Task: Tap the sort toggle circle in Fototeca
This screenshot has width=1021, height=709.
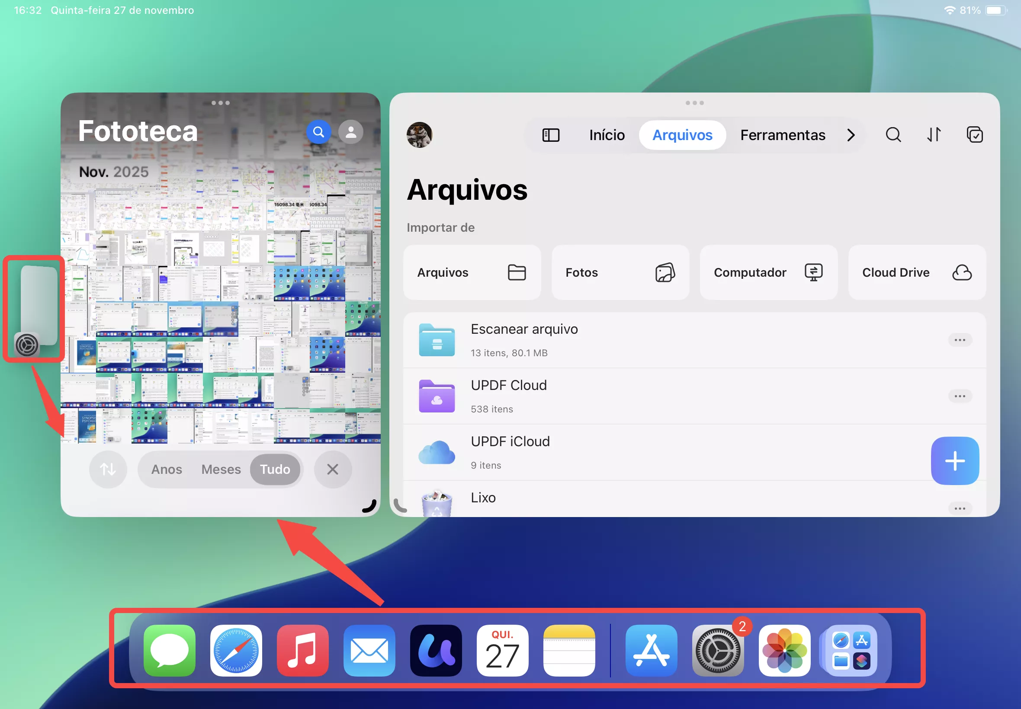Action: point(108,469)
